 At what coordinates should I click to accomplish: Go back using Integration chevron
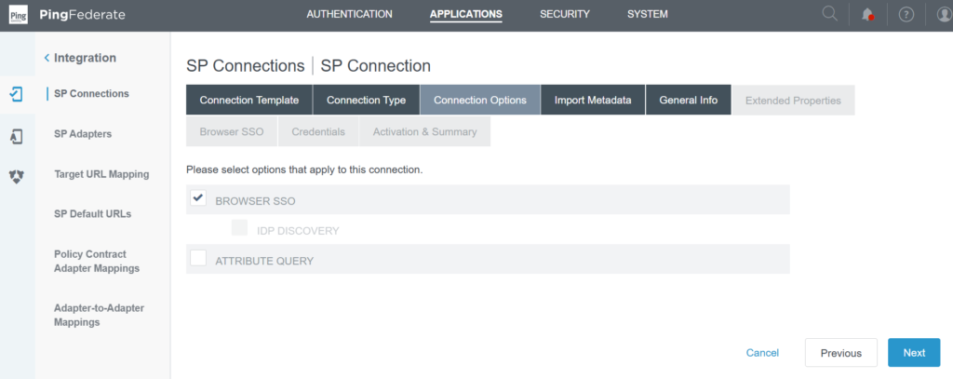pyautogui.click(x=47, y=58)
